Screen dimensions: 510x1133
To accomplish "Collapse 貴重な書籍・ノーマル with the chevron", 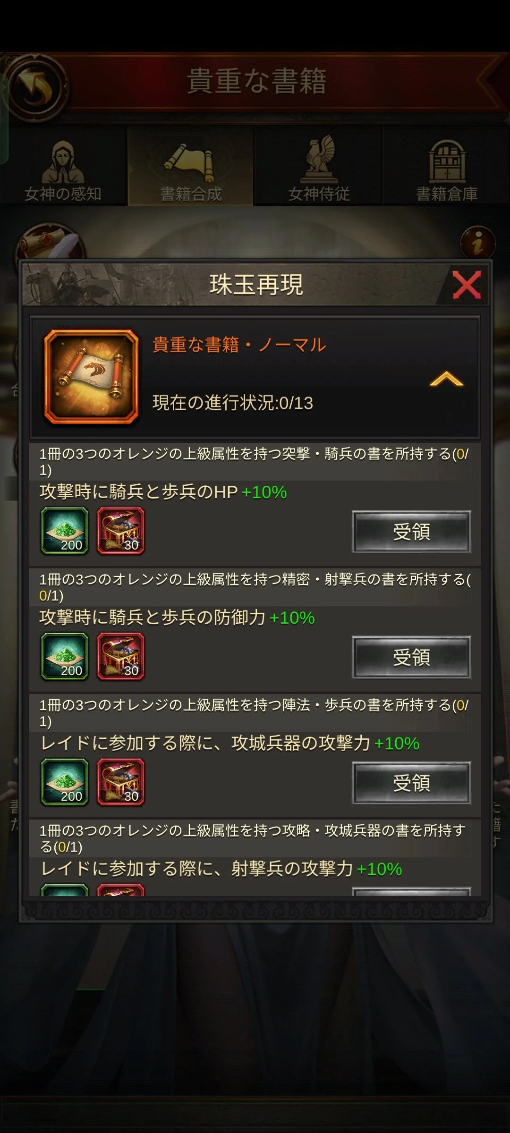I will (x=446, y=379).
